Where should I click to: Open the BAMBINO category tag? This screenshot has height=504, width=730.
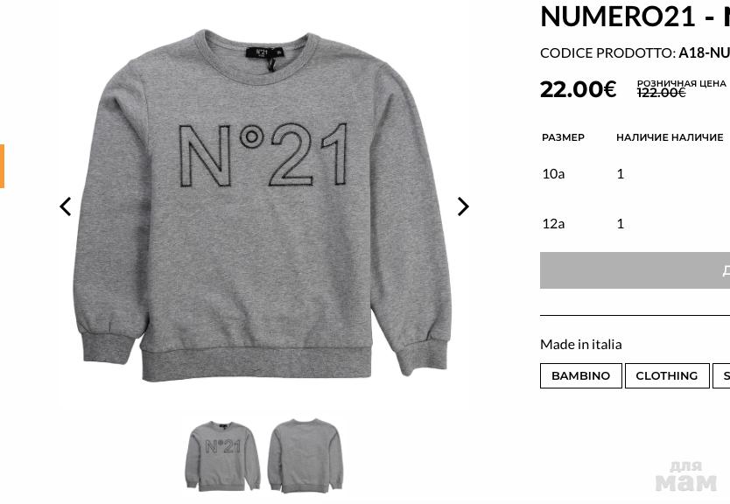(580, 375)
